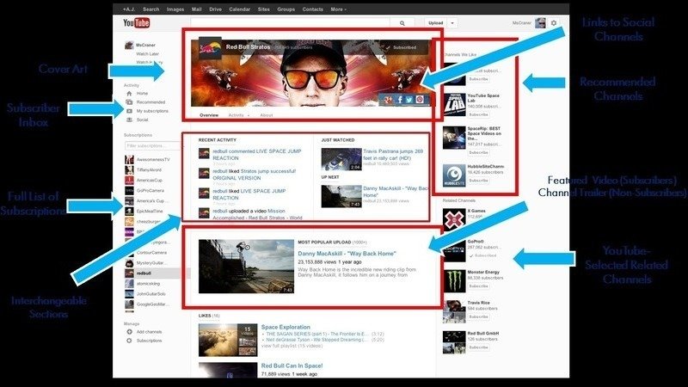This screenshot has width=688, height=387.
Task: Click the YouTube logo
Action: (x=137, y=23)
